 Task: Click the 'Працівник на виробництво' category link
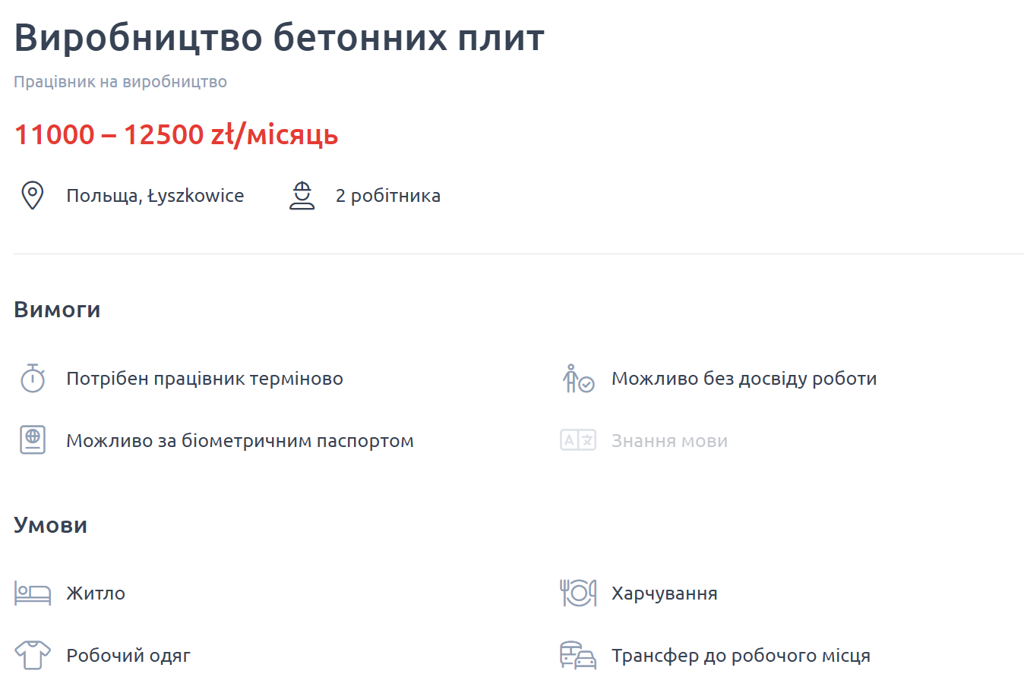tap(119, 81)
